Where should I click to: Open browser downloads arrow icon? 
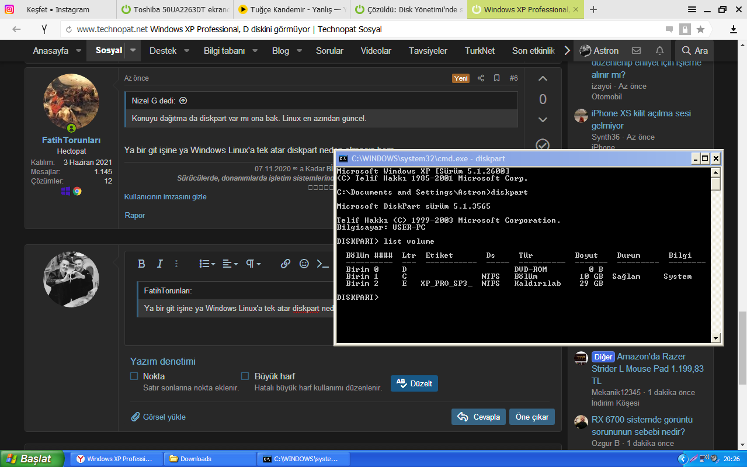click(x=734, y=29)
